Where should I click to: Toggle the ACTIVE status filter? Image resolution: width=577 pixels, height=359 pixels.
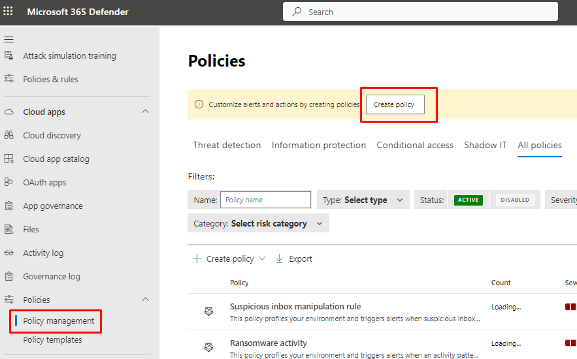[468, 200]
